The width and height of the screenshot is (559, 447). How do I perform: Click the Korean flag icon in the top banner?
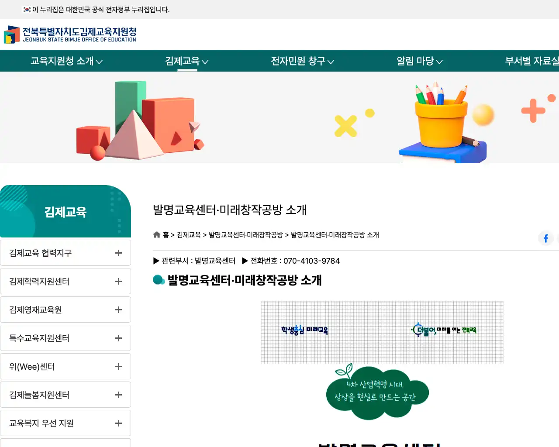pos(26,10)
